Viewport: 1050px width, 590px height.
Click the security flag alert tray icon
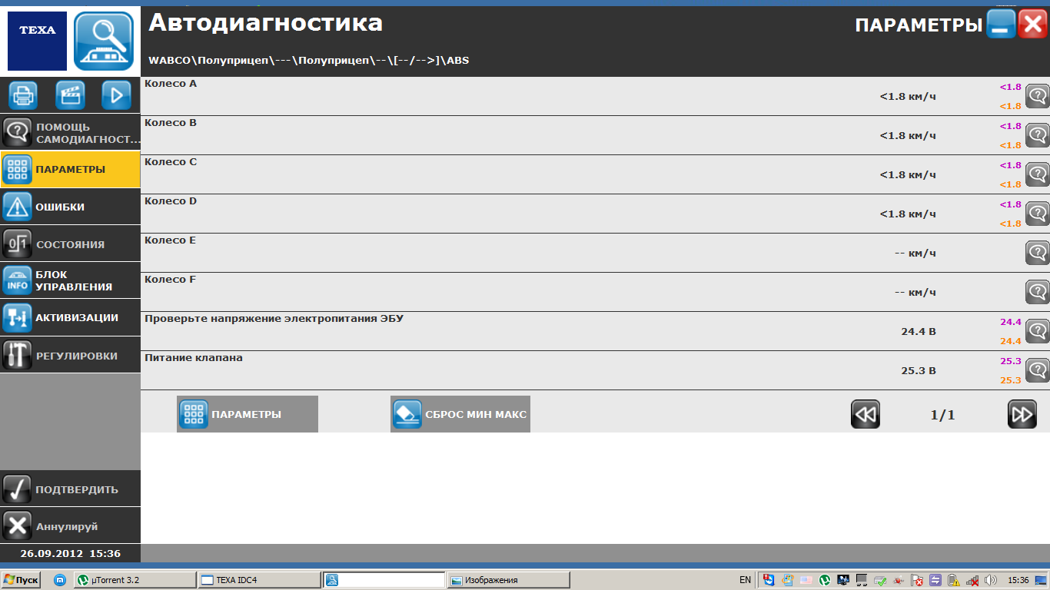click(x=917, y=580)
